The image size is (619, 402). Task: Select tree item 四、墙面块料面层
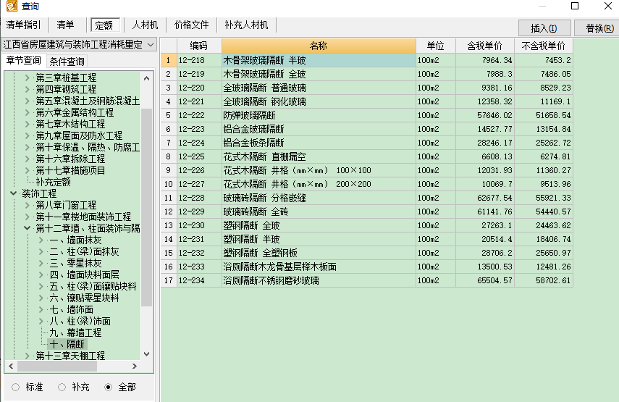[x=84, y=275]
